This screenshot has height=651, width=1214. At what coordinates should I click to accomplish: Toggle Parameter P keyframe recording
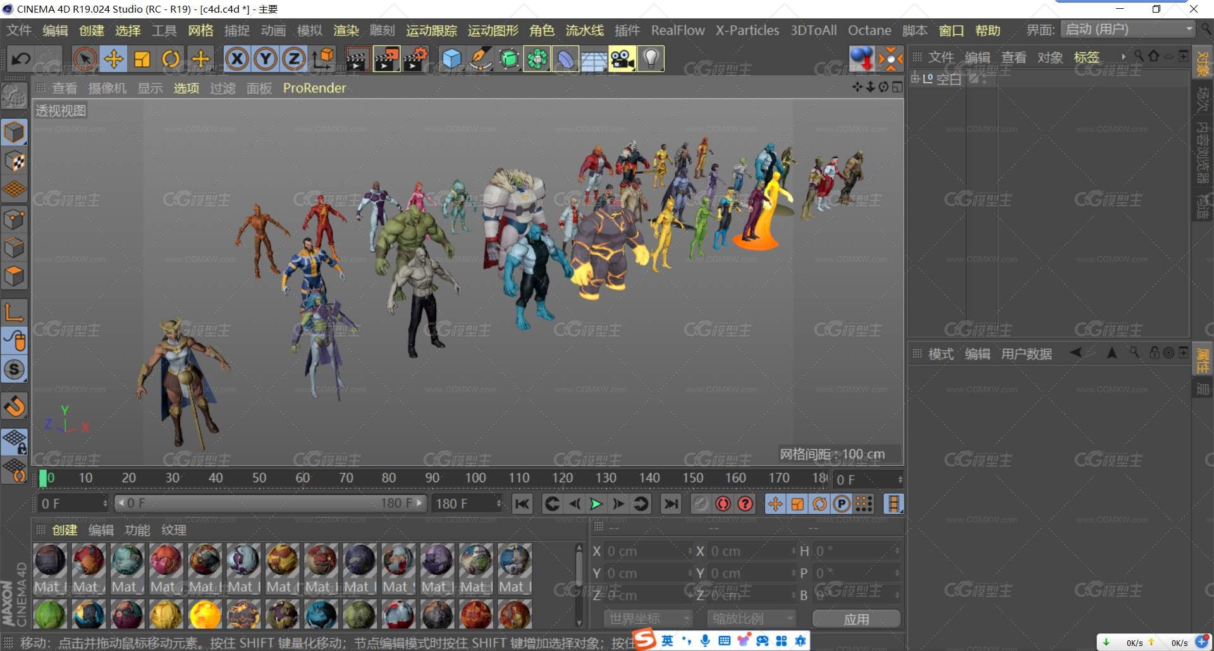point(842,504)
